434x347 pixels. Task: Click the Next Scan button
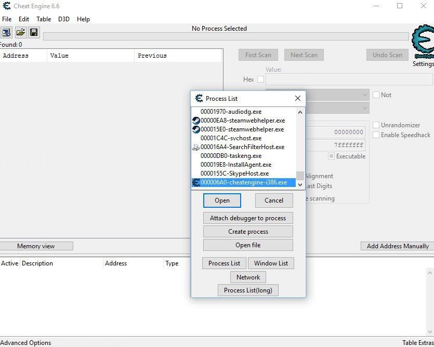[x=304, y=55]
